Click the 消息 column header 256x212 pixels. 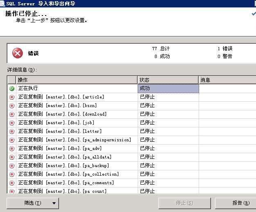(227, 80)
